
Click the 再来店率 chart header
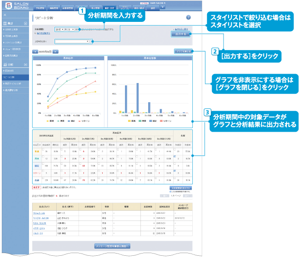[68, 58]
